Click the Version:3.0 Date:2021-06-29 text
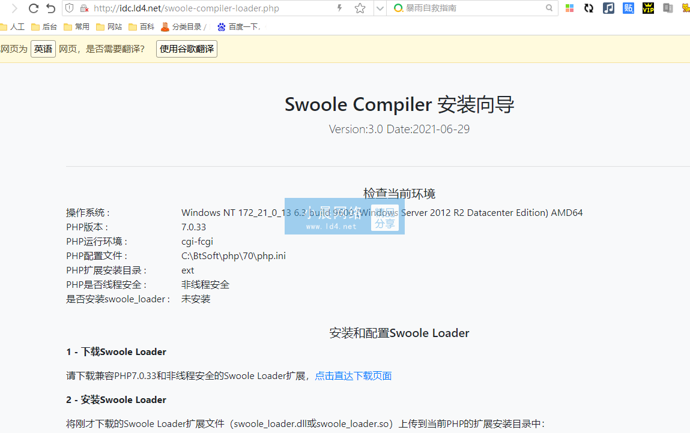The height and width of the screenshot is (433, 690). pyautogui.click(x=399, y=130)
